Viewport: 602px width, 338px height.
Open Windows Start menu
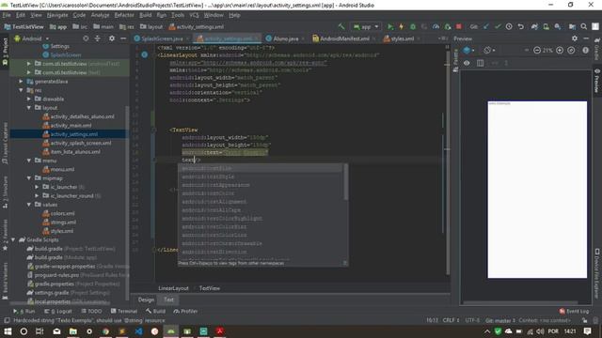click(8, 331)
